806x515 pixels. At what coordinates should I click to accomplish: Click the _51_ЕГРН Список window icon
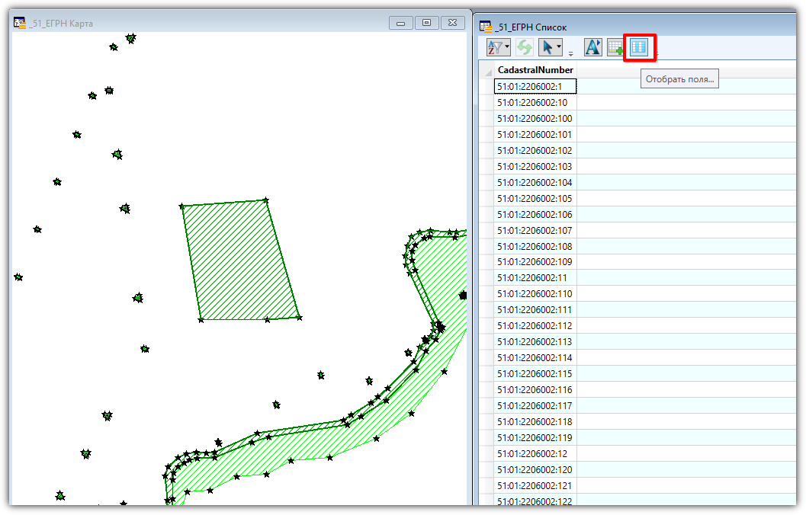click(485, 27)
